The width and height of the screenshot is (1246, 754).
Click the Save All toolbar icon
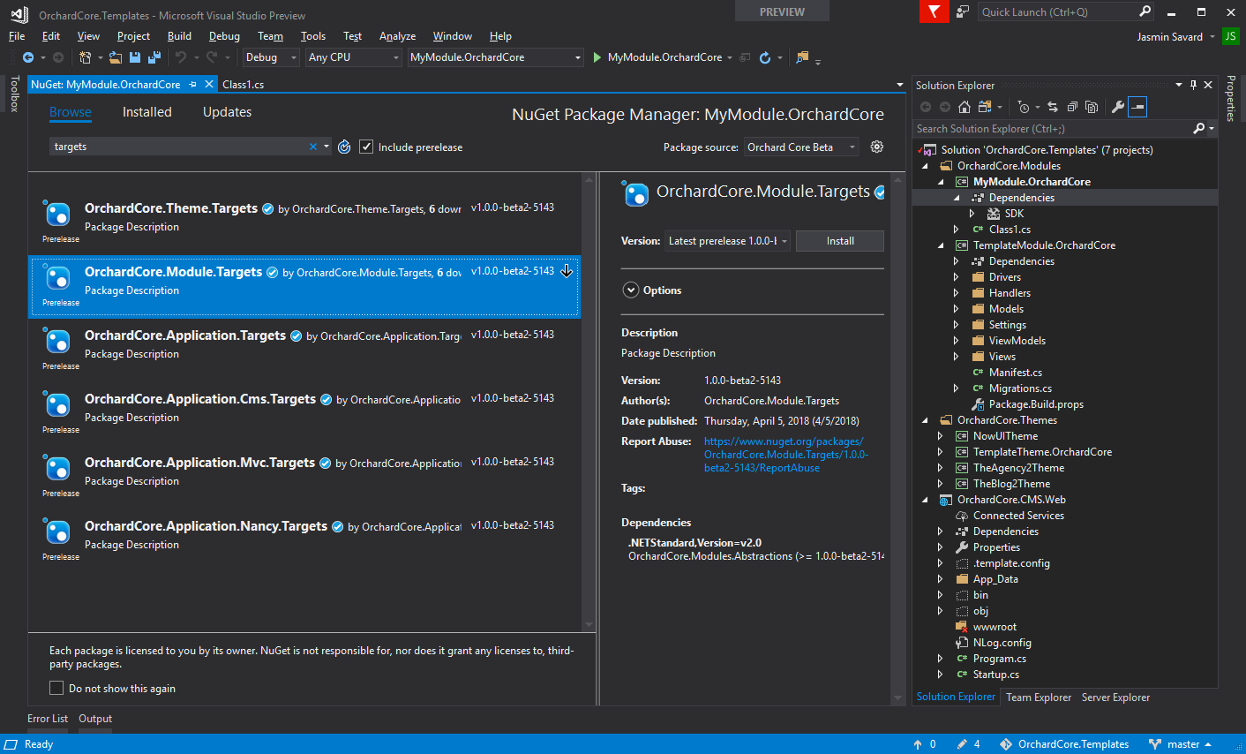click(154, 57)
